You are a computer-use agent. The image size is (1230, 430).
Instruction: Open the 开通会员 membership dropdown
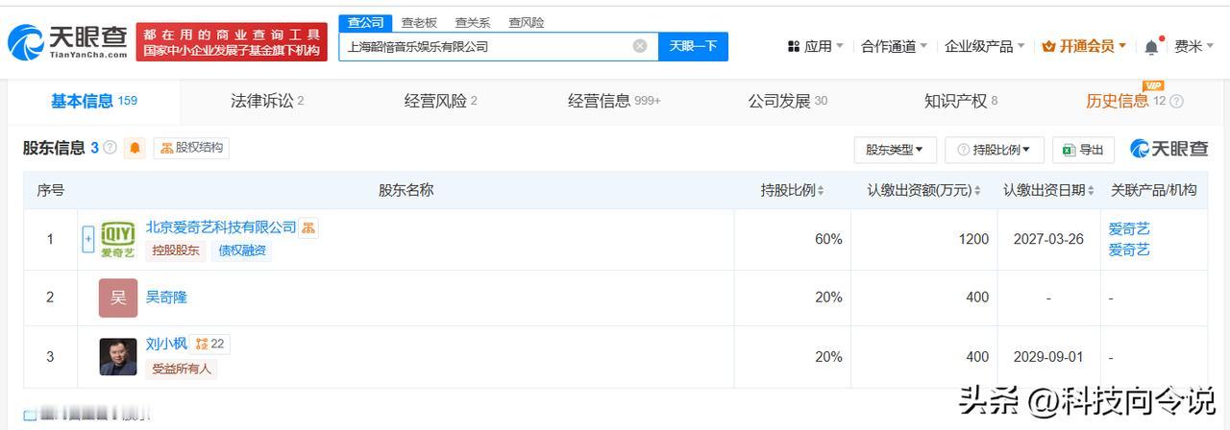point(1085,46)
